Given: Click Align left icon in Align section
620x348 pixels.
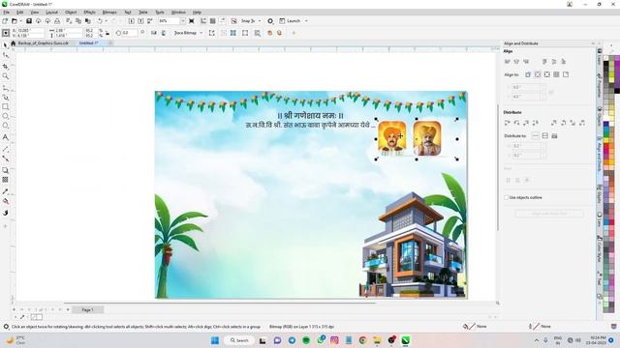Looking at the screenshot, I should (x=508, y=62).
